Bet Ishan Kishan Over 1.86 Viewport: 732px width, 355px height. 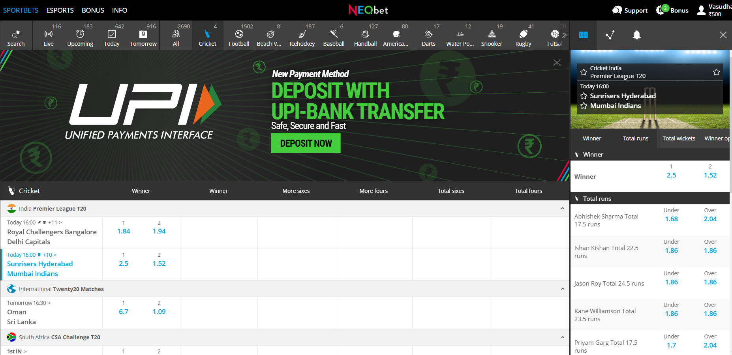pos(710,250)
